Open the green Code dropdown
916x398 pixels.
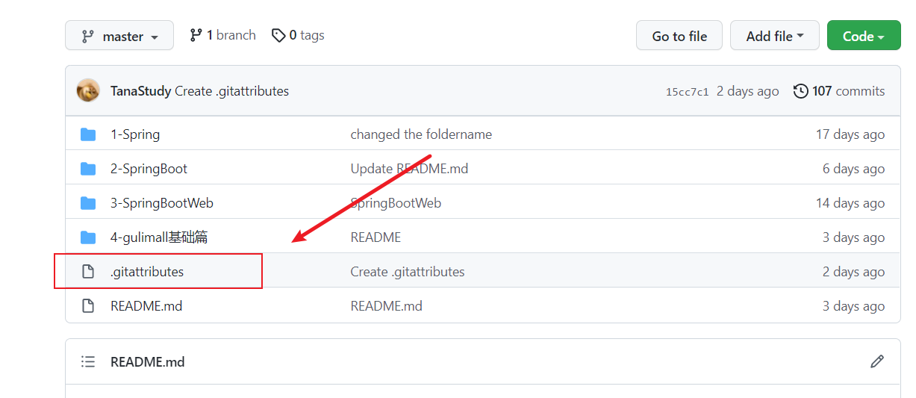click(864, 36)
